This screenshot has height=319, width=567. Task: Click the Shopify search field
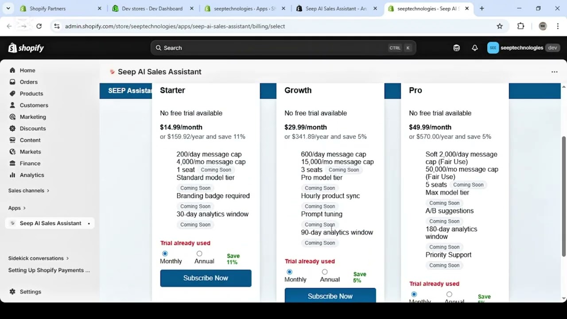283,48
